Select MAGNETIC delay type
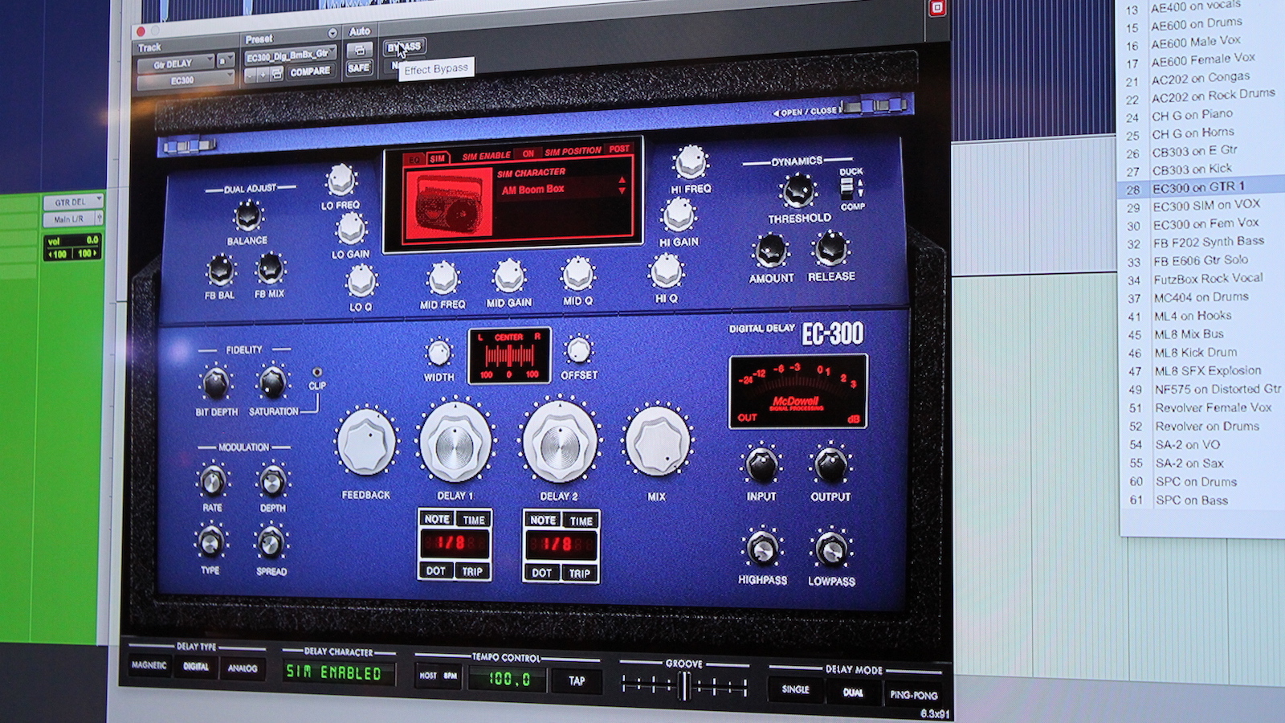This screenshot has width=1285, height=723. [149, 665]
